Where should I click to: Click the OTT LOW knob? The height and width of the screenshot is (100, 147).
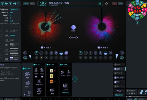tap(36, 70)
